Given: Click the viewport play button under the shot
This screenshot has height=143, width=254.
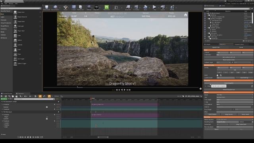Looking at the screenshot, I should [125, 90].
